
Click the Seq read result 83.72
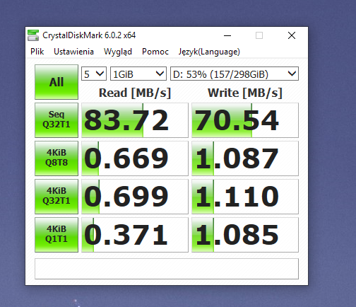tap(135, 120)
